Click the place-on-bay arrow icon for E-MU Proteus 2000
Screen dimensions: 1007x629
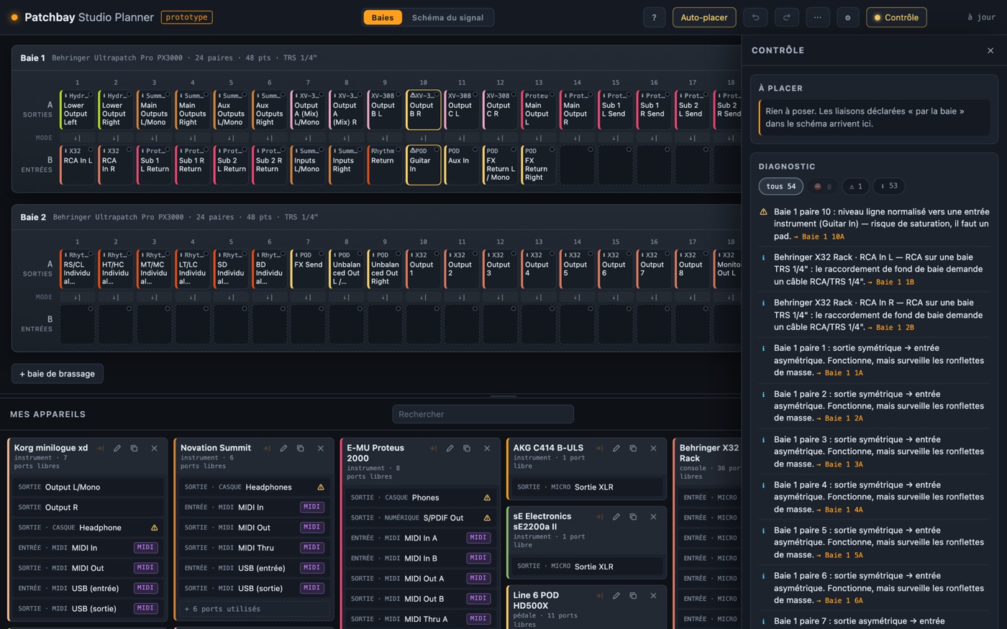tap(433, 448)
